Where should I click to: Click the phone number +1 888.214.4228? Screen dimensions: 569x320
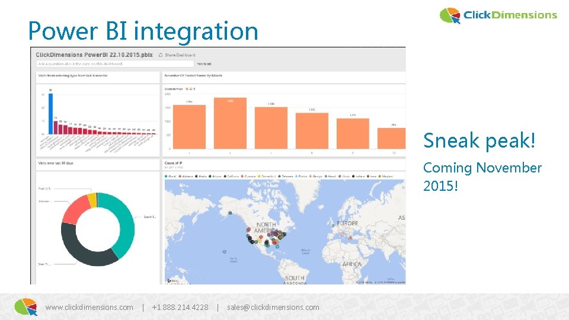(180, 308)
